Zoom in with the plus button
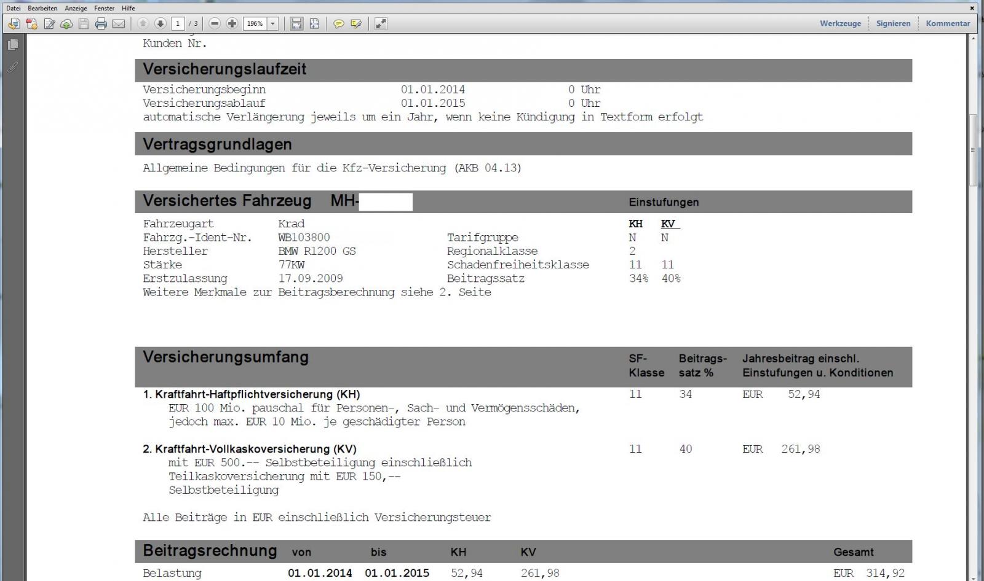Viewport: 984px width, 581px height. click(232, 24)
